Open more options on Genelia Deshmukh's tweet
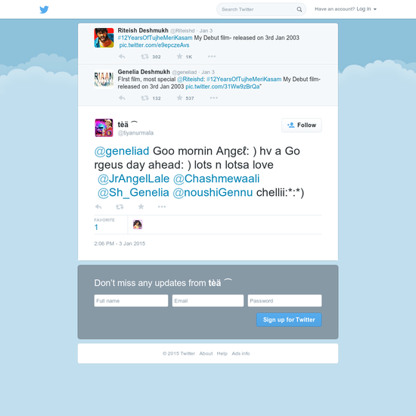 point(214,98)
